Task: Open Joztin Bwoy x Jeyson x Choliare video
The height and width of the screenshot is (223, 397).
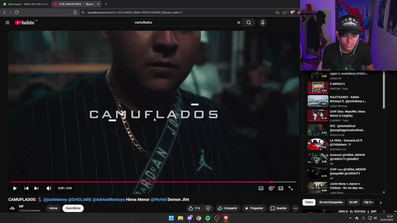Action: pos(343,188)
